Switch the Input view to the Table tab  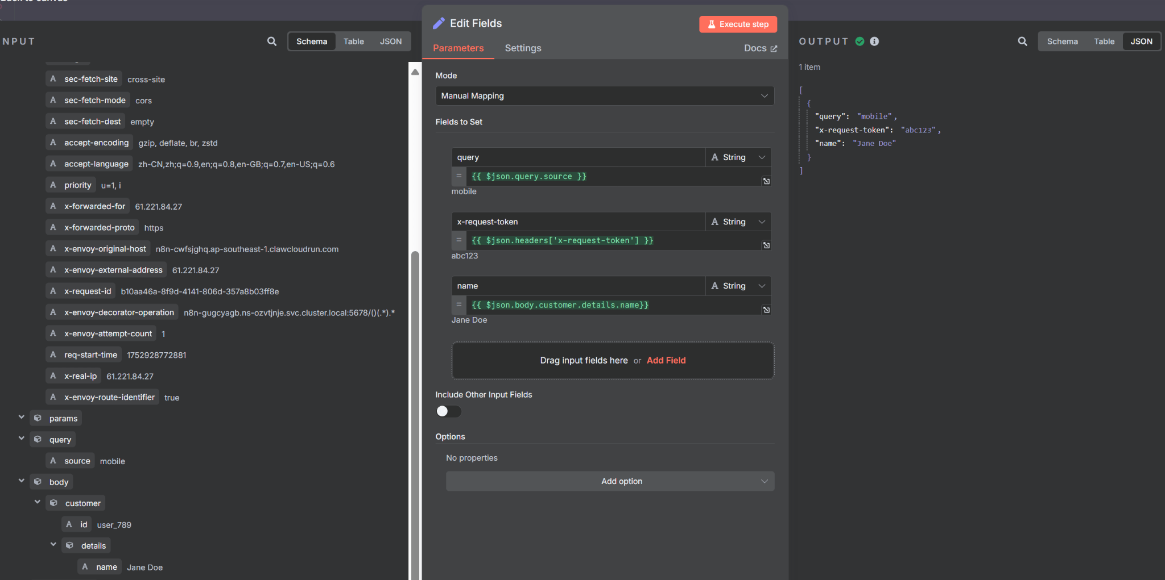coord(353,41)
